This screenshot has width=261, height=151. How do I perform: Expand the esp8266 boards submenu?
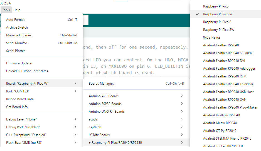pos(95,127)
